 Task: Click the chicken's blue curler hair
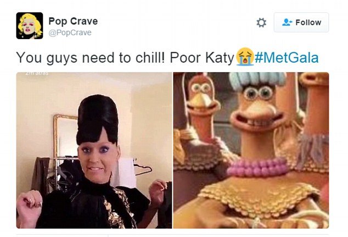pos(257,80)
